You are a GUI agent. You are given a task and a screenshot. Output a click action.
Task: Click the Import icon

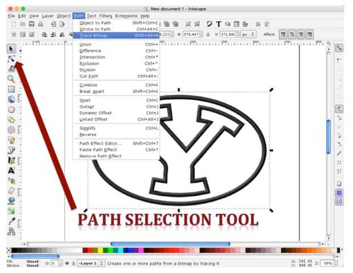click(54, 24)
